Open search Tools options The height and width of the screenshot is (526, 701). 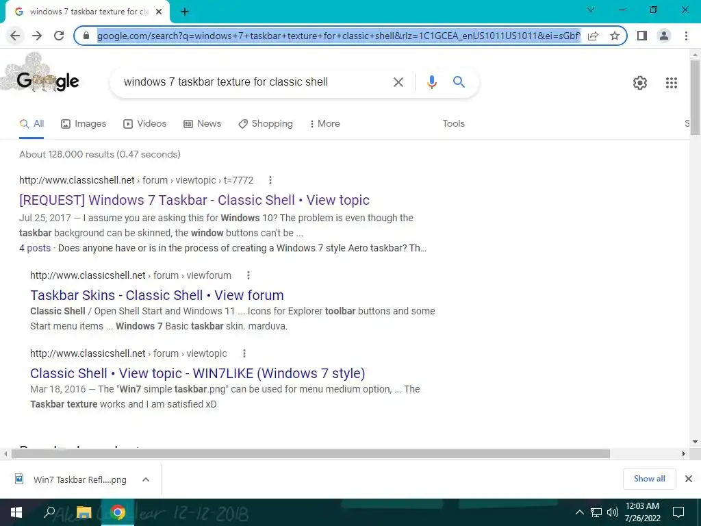click(x=453, y=124)
